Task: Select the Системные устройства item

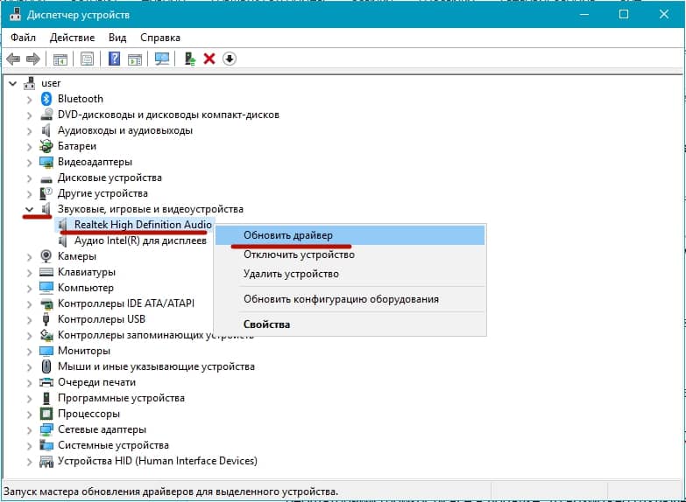Action: [x=113, y=445]
